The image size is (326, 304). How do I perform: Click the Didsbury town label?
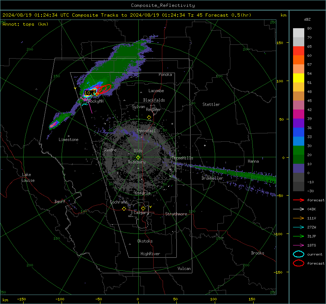[x=137, y=162]
